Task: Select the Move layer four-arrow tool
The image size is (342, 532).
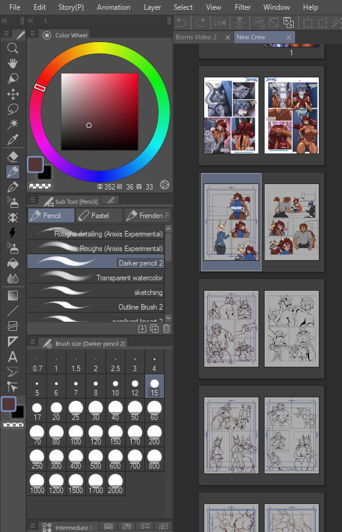Action: click(x=13, y=94)
